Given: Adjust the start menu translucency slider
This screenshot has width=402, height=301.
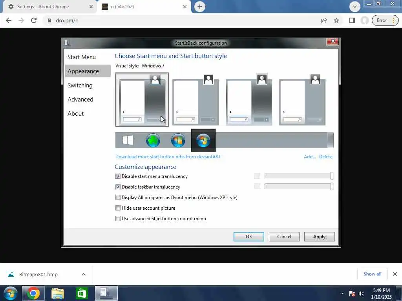Looking at the screenshot, I should 299,176.
